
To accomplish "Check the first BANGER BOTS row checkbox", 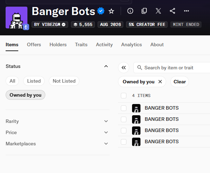I will pos(124,108).
